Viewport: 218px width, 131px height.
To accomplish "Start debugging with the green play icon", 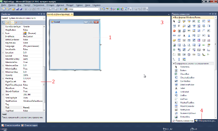I will [x=61, y=9].
